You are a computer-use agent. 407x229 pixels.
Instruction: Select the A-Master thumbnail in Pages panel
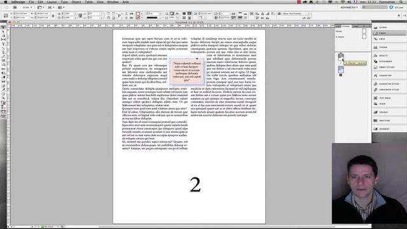click(x=364, y=37)
